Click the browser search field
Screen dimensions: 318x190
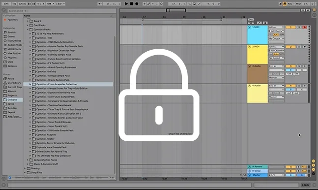62,11
